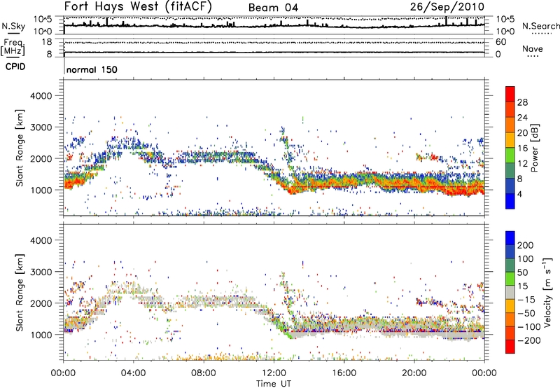
Task: Click the "15" label on velocity colorbar
Action: (523, 286)
